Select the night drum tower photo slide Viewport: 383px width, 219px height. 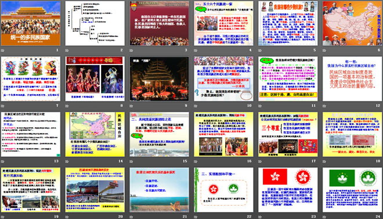tap(159, 78)
